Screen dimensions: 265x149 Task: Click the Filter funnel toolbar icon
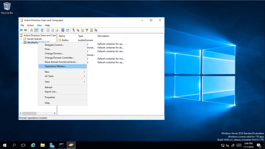pyautogui.click(x=87, y=30)
